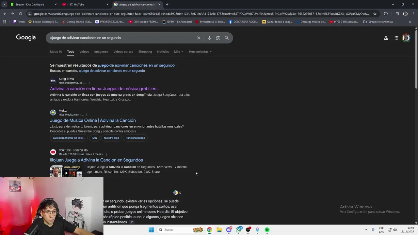Viewport: 418px width, 235px height.
Task: Open Spotify from the taskbar
Action: (267, 230)
